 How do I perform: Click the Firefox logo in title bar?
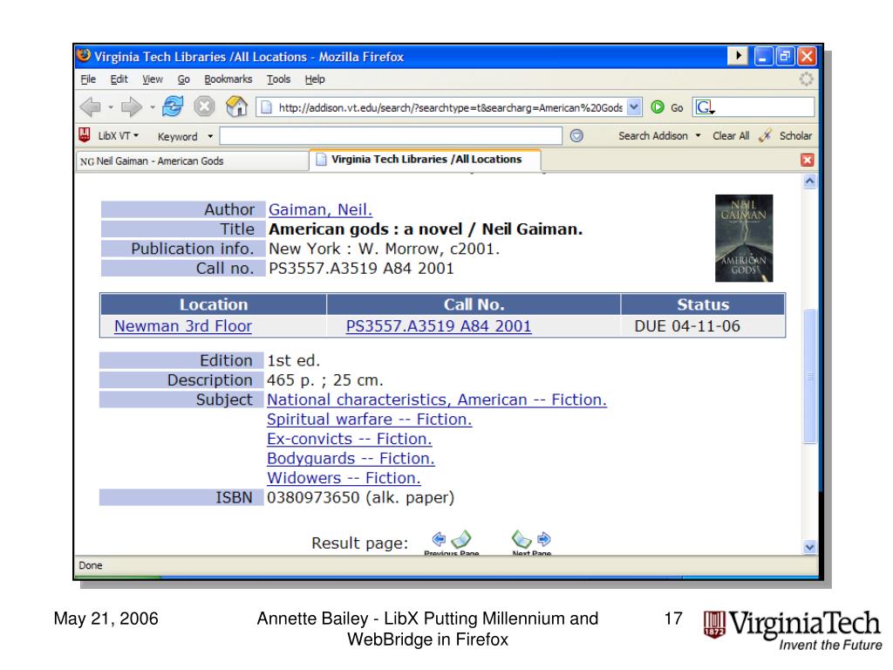(84, 55)
